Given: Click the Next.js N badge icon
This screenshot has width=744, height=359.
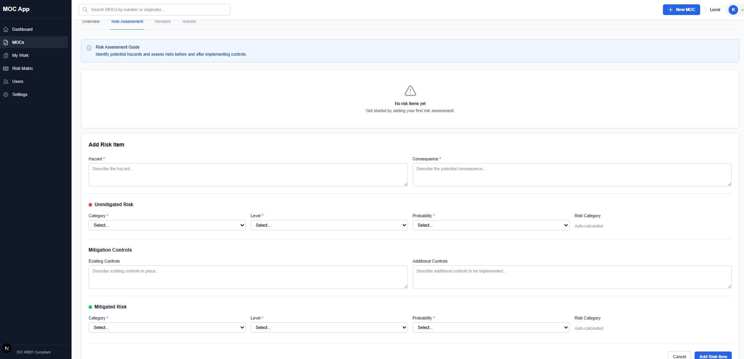Looking at the screenshot, I should 7,348.
